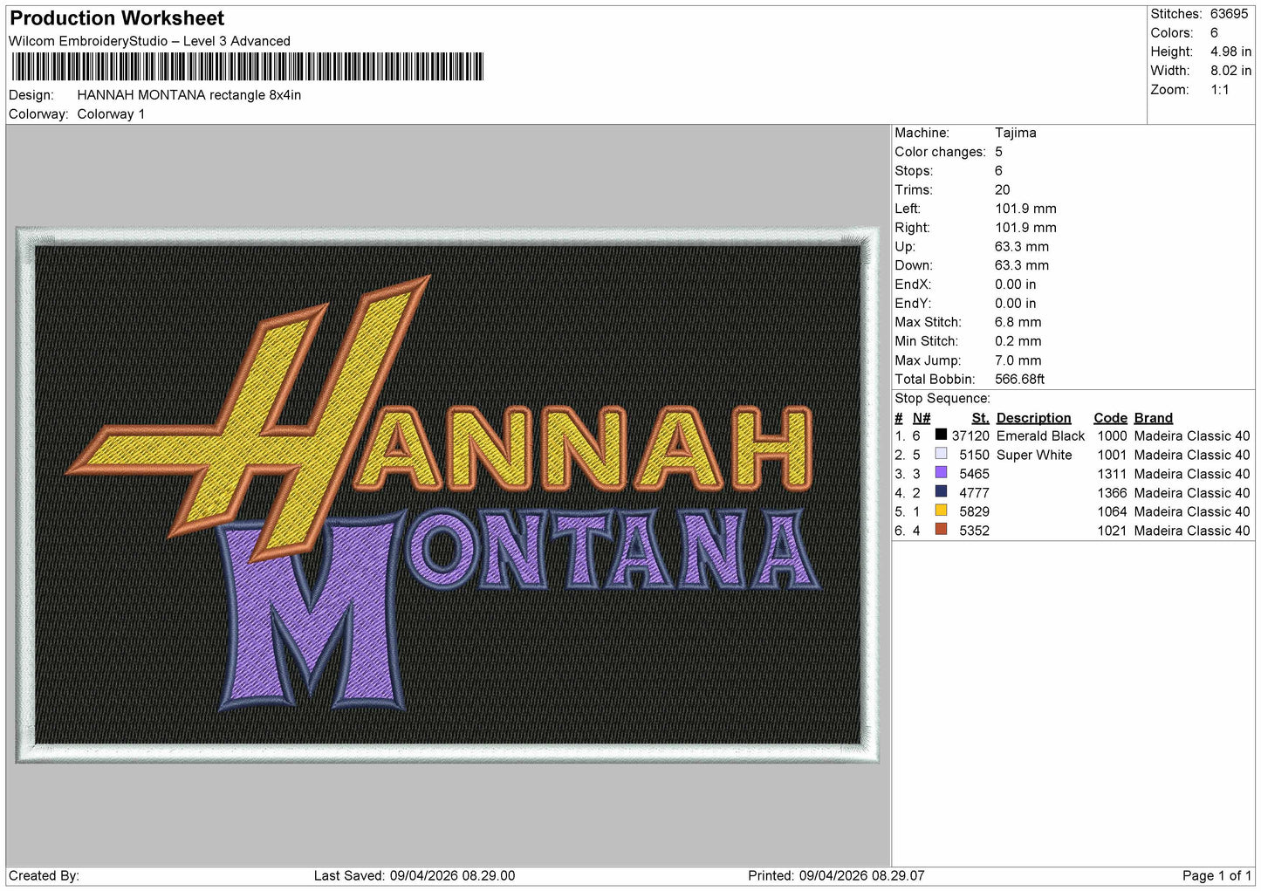Click the Colors value '6' in header
Image resolution: width=1261 pixels, height=891 pixels.
1214,33
